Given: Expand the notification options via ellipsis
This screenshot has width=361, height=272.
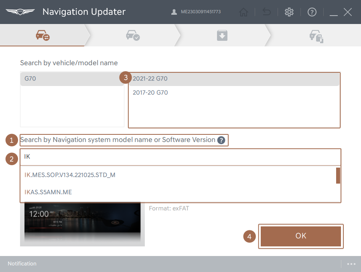Looking at the screenshot, I should point(351,264).
